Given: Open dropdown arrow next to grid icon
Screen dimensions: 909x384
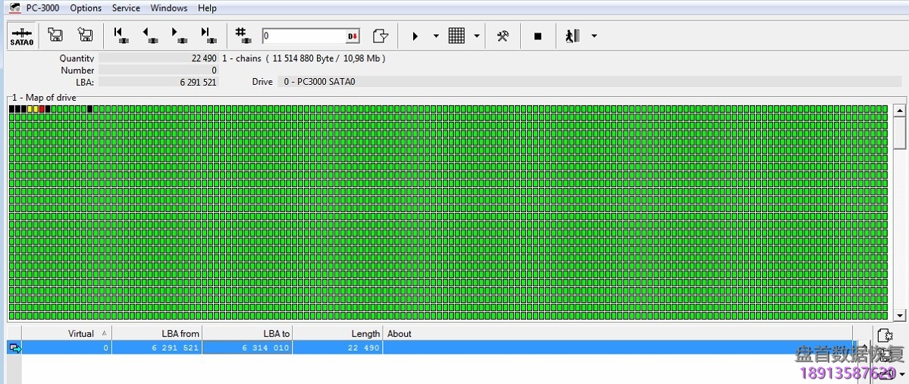Looking at the screenshot, I should coord(477,36).
